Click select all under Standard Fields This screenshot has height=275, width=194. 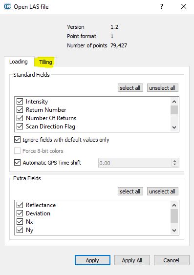[130, 88]
